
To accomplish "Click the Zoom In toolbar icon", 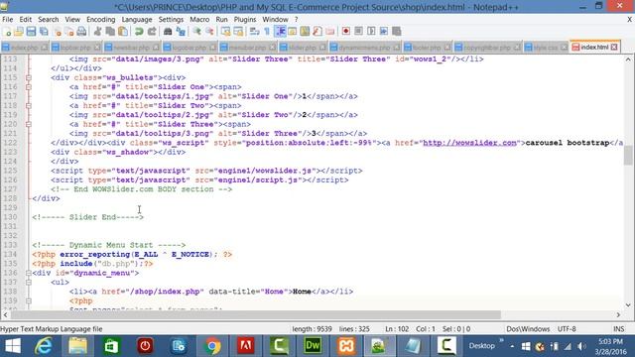I will 196,31.
